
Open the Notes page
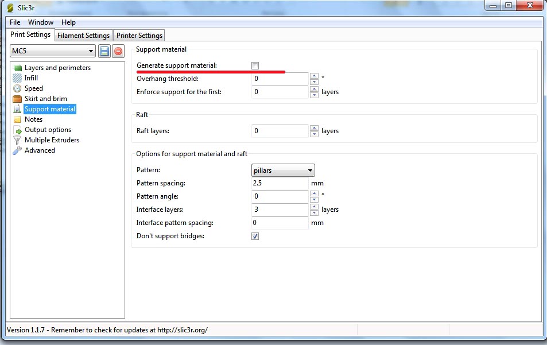click(33, 119)
